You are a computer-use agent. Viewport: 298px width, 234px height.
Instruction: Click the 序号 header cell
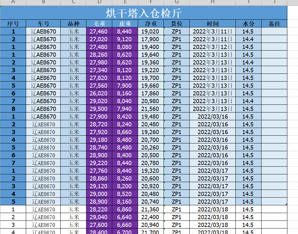pyautogui.click(x=13, y=24)
